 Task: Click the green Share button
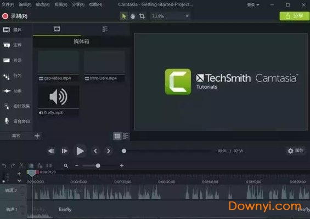[x=295, y=16]
